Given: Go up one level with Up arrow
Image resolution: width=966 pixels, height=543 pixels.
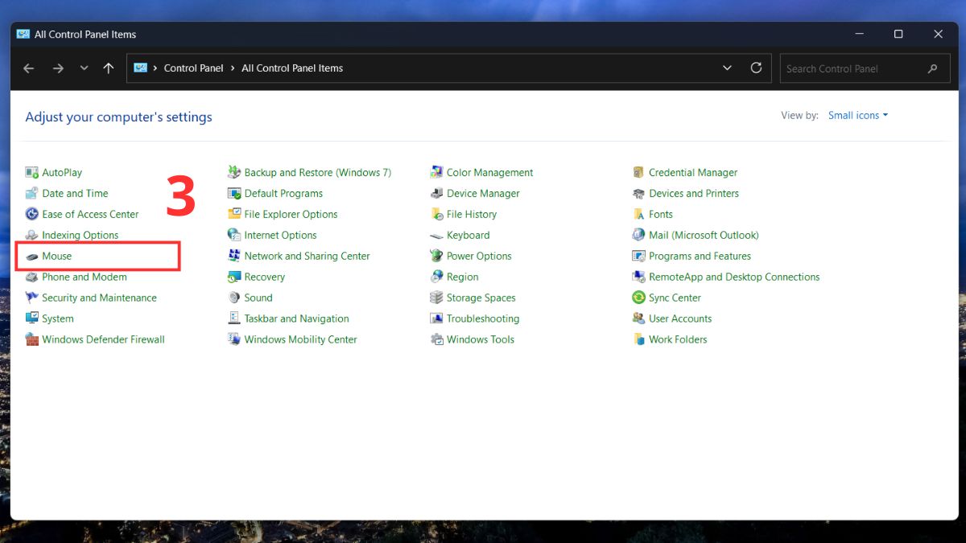Looking at the screenshot, I should [109, 68].
